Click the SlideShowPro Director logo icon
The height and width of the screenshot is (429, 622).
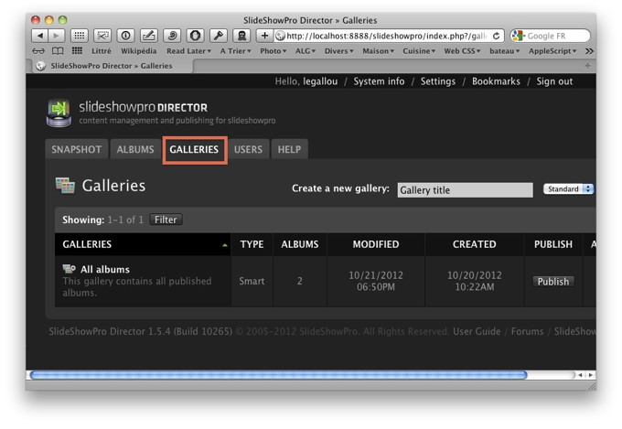pos(59,112)
